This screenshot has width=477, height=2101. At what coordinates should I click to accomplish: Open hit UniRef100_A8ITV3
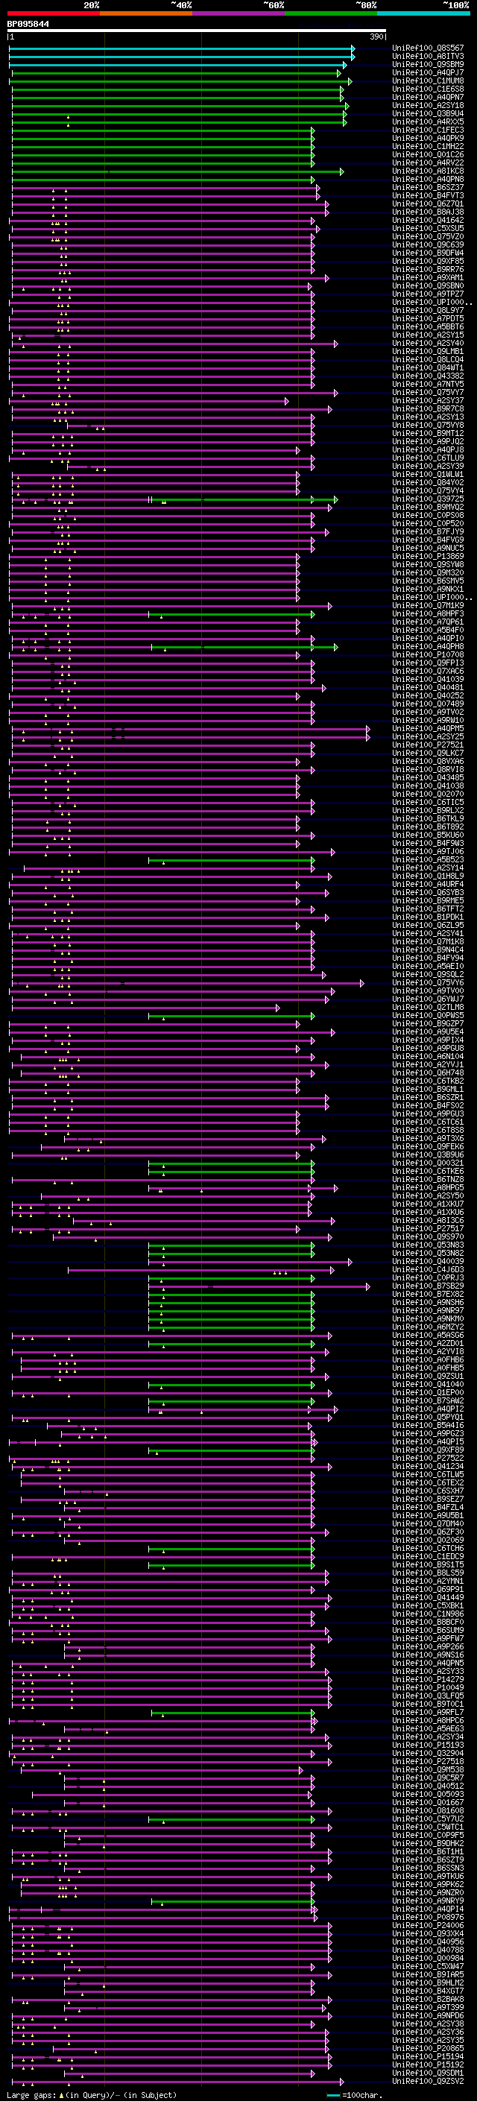click(428, 57)
